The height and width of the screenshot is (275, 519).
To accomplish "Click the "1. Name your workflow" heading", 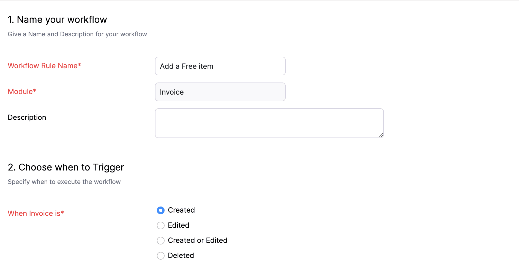I will click(x=57, y=20).
